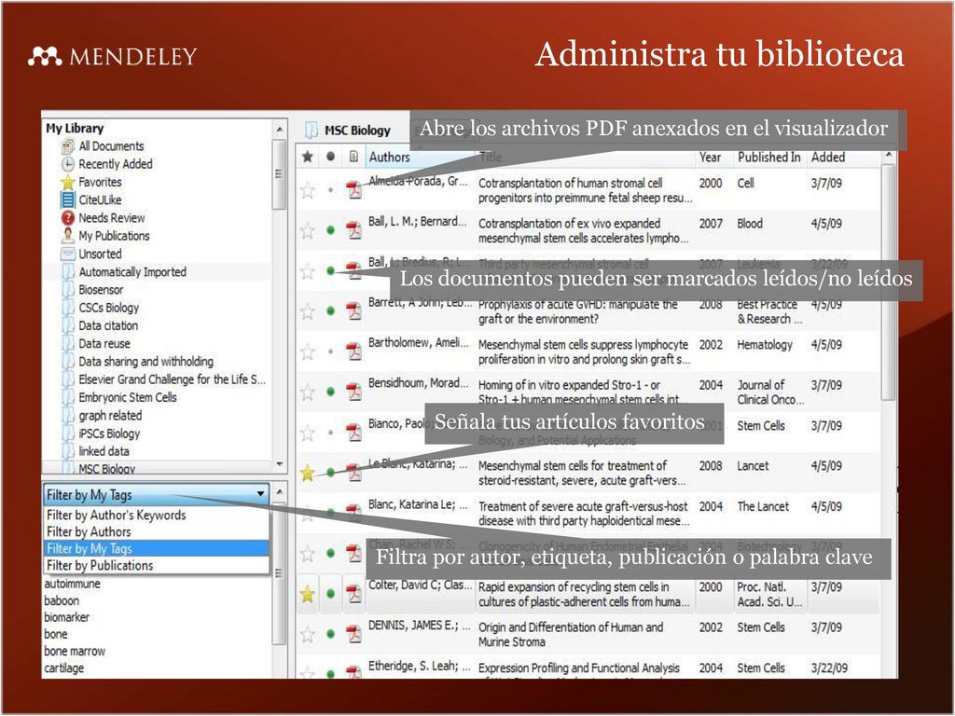Filter by the bone marrow tag
955x716 pixels.
coord(75,651)
